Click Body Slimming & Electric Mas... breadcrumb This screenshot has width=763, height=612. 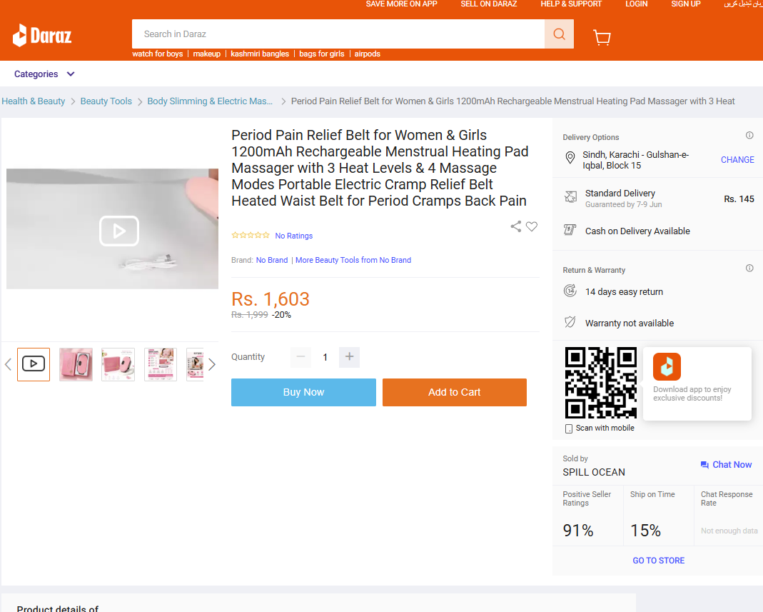coord(210,101)
